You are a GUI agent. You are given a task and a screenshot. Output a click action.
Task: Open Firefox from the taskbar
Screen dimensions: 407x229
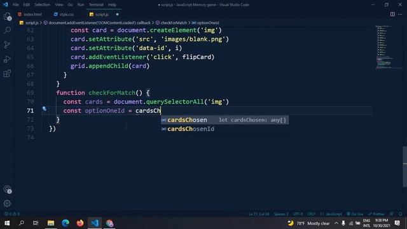coord(80,223)
